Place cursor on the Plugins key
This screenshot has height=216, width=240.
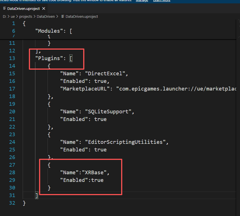pos(51,58)
